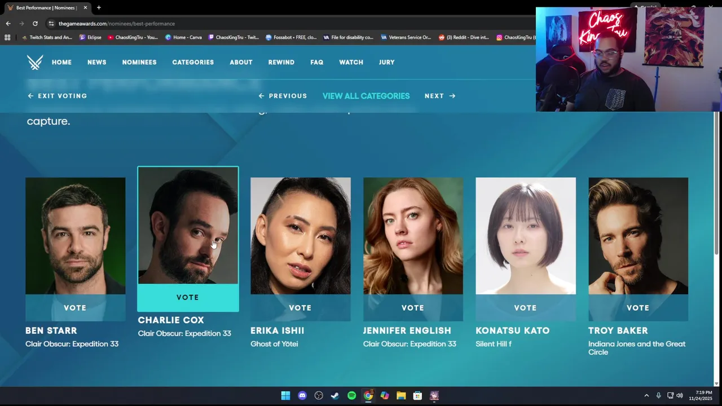The height and width of the screenshot is (406, 722).
Task: Open anime avatar app in taskbar
Action: pos(434,395)
